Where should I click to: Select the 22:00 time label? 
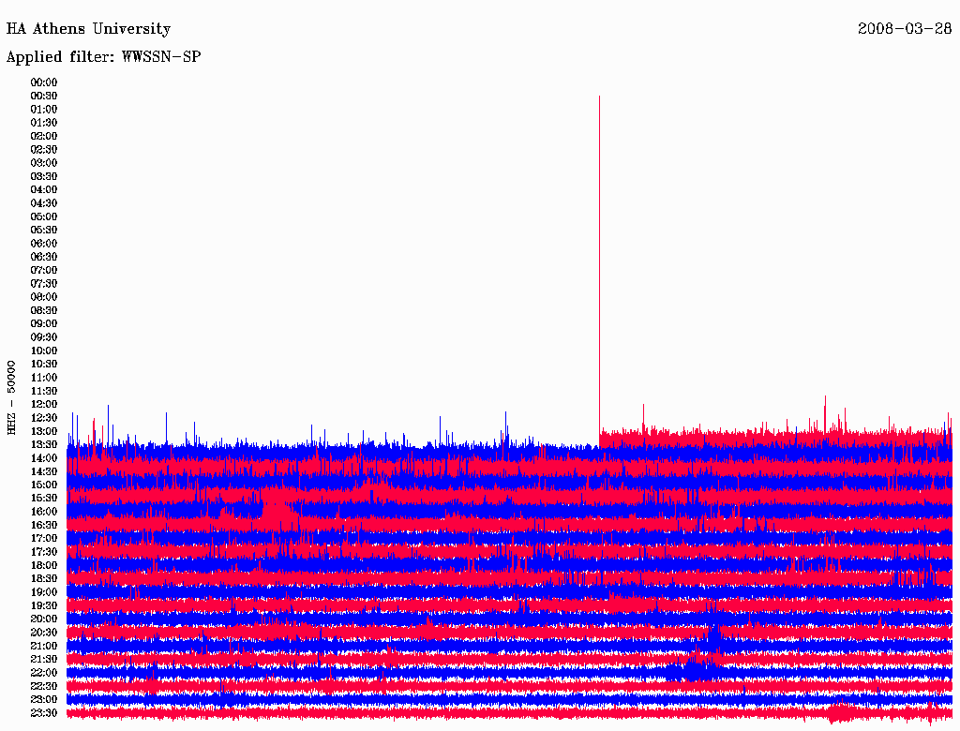tap(44, 673)
